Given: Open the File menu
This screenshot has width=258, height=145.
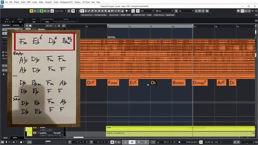Looking at the screenshot, I should [6, 2].
